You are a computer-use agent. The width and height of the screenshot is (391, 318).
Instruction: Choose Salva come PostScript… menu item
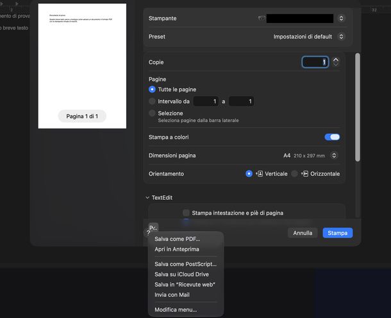(x=186, y=264)
